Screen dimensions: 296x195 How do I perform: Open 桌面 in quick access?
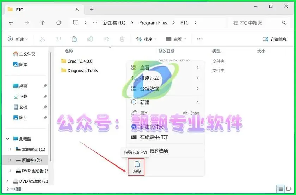tap(20, 86)
